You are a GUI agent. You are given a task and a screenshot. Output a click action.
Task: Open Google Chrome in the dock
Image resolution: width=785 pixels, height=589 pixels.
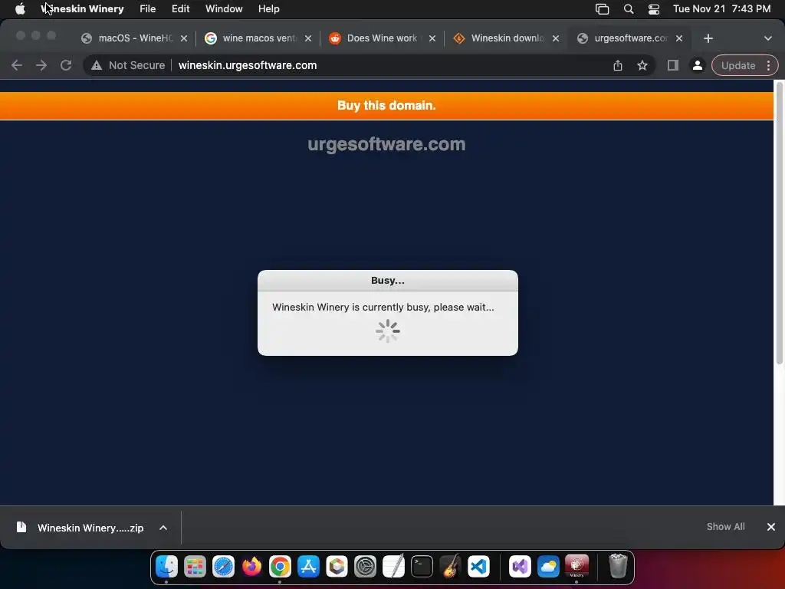click(280, 567)
